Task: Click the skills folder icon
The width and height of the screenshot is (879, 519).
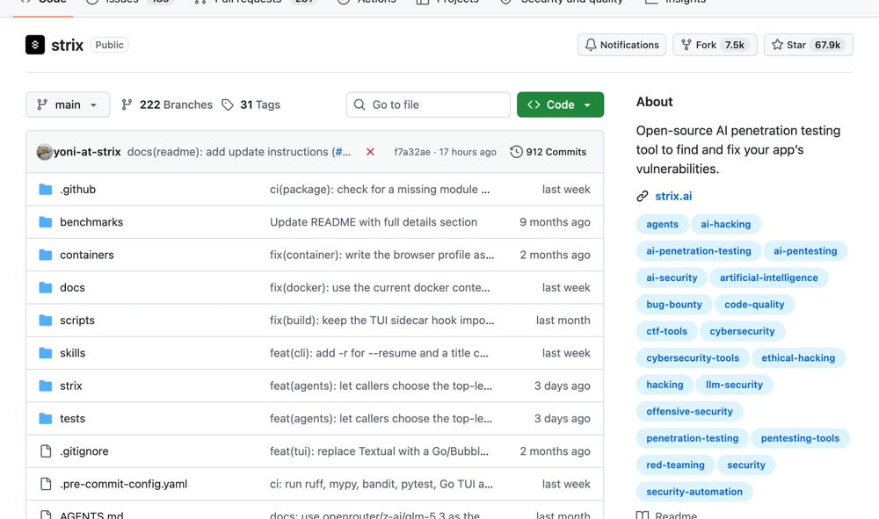Action: (x=46, y=353)
